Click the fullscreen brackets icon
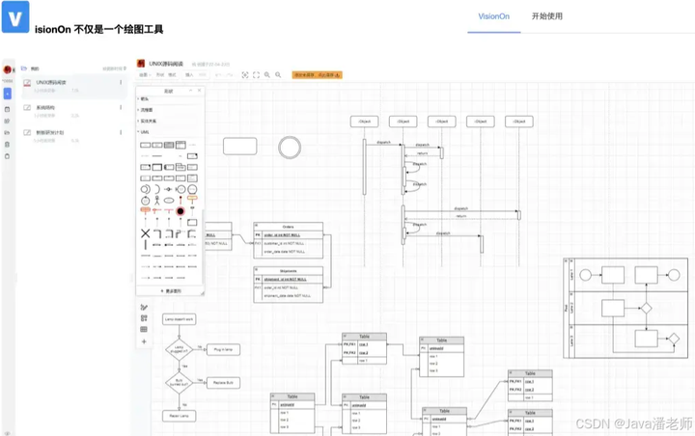Image resolution: width=695 pixels, height=436 pixels. [x=256, y=75]
